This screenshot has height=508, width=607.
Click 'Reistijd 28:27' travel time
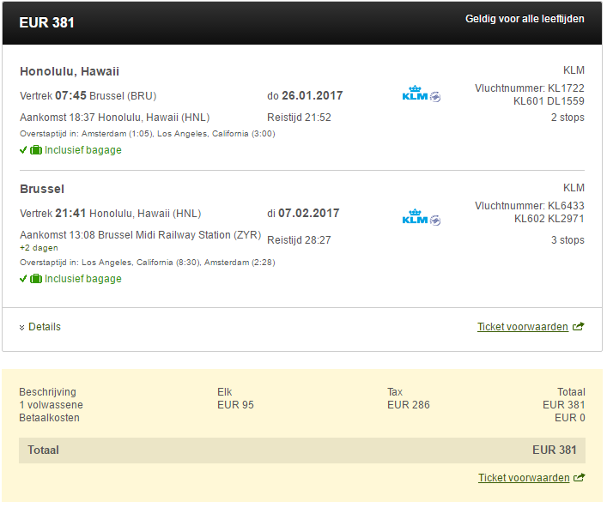(300, 240)
